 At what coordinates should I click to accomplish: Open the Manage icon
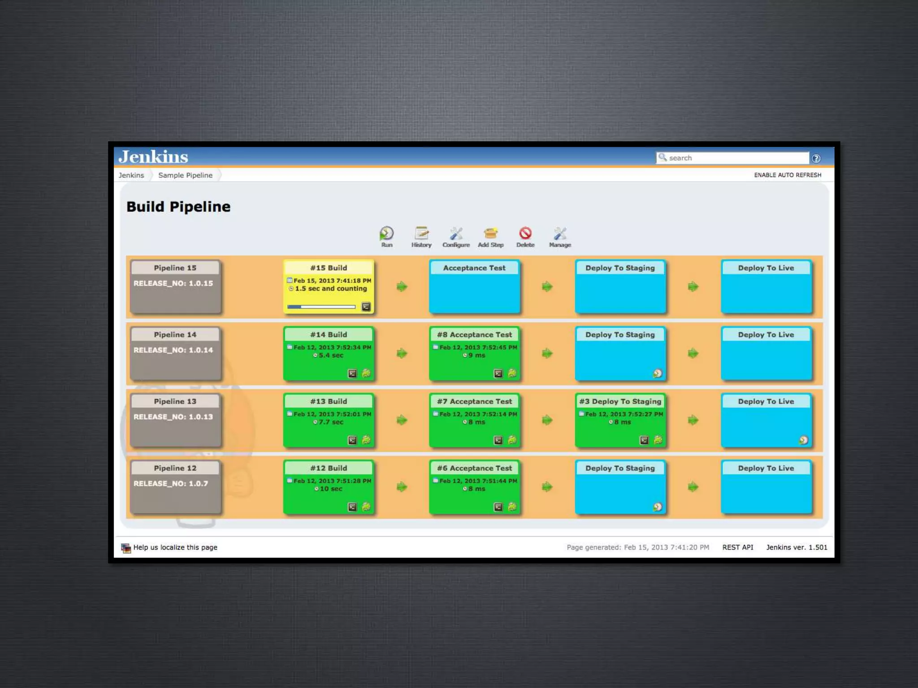(x=560, y=234)
